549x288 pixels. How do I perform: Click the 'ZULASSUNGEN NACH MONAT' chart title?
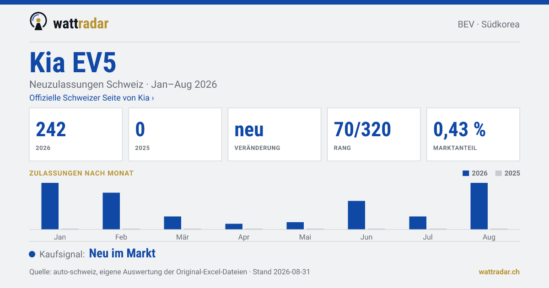click(x=81, y=173)
